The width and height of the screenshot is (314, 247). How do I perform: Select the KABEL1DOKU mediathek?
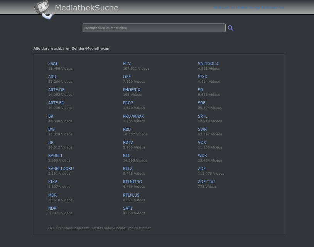tap(61, 169)
